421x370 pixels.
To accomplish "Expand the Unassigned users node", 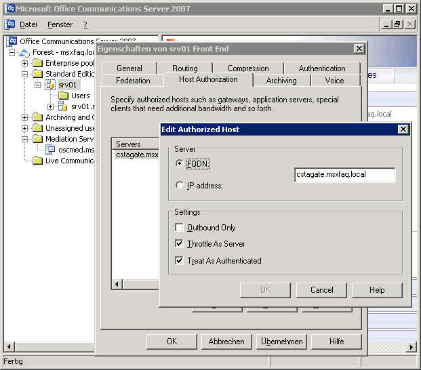I will (24, 128).
